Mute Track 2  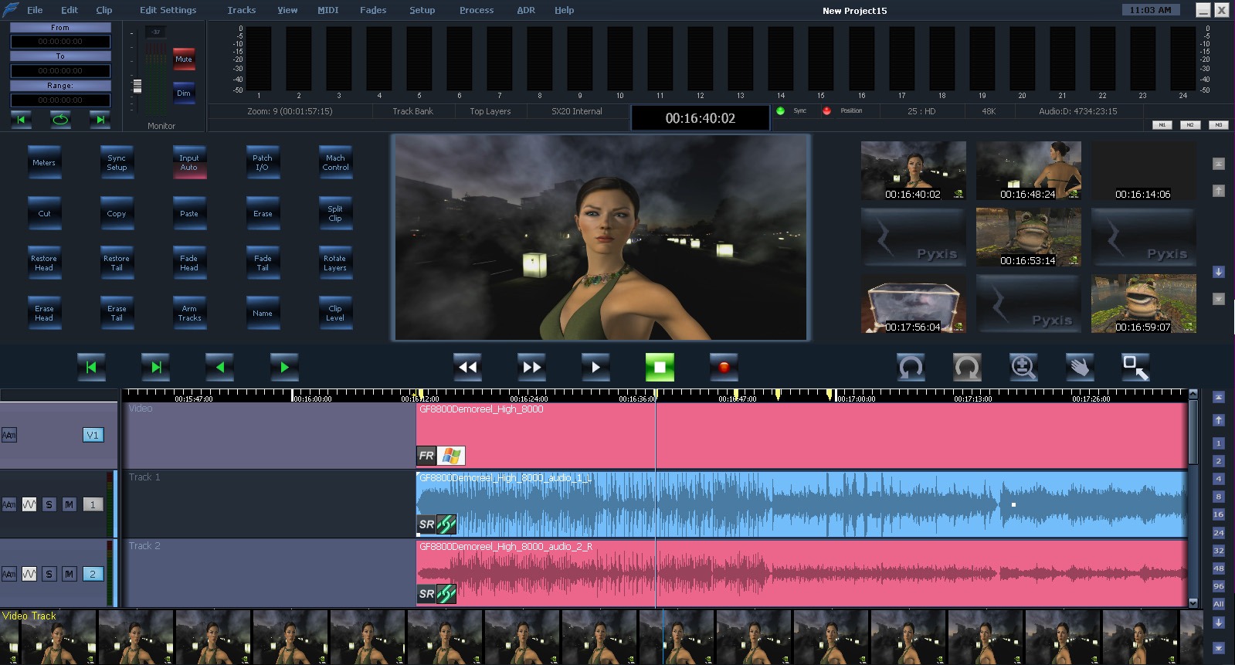coord(70,574)
